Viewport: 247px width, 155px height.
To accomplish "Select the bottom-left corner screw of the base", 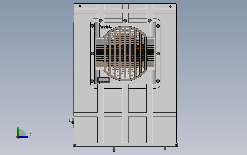I will pyautogui.click(x=75, y=145).
